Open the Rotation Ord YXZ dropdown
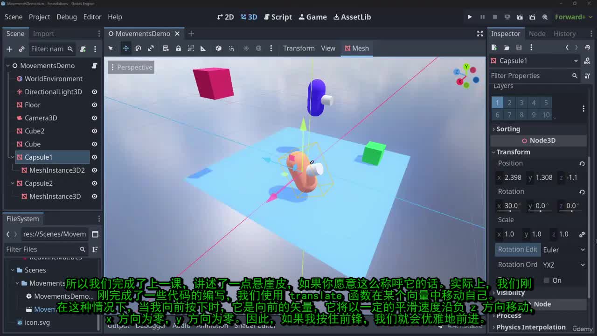The height and width of the screenshot is (336, 597). [x=564, y=265]
